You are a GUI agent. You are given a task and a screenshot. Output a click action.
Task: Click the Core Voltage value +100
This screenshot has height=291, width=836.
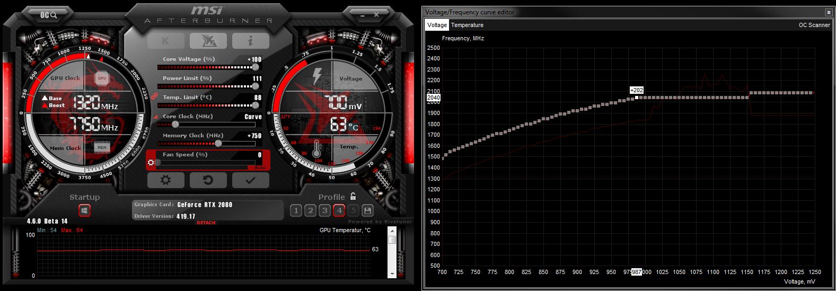254,59
